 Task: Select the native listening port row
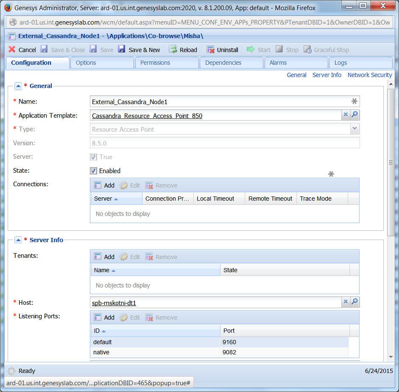click(x=220, y=352)
